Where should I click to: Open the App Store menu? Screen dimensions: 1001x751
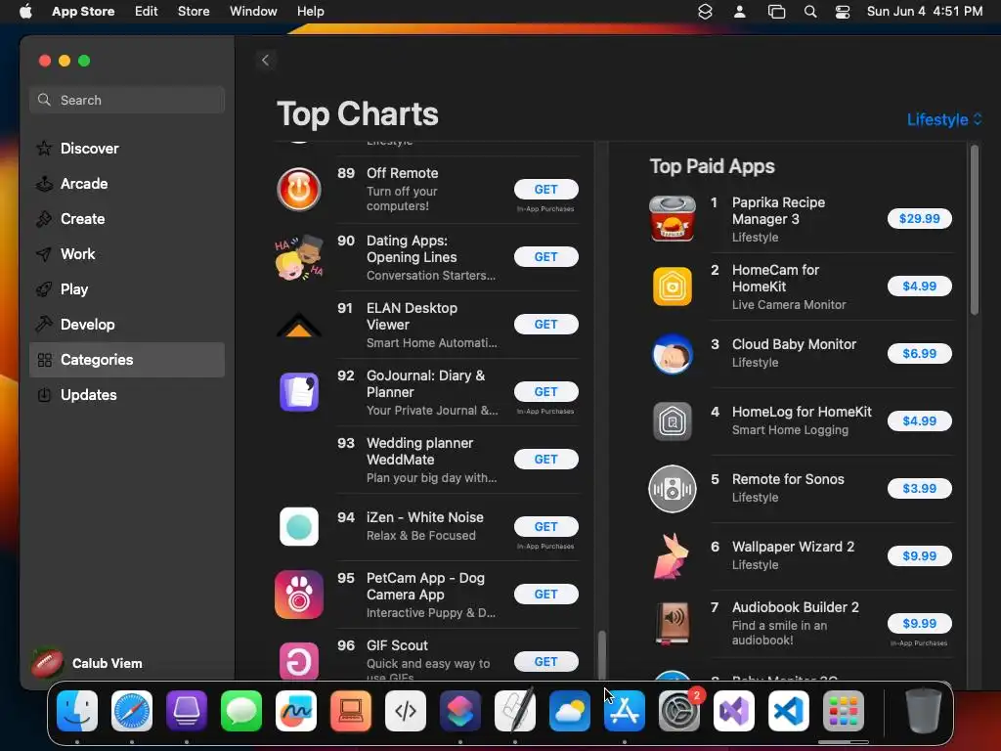(83, 12)
